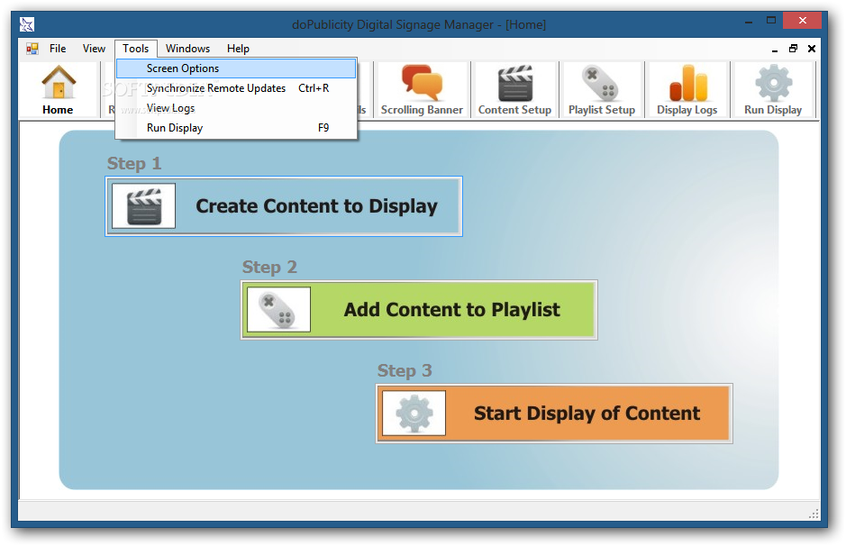Click Start Display of Content button
Image resolution: width=846 pixels, height=546 pixels.
pyautogui.click(x=554, y=414)
